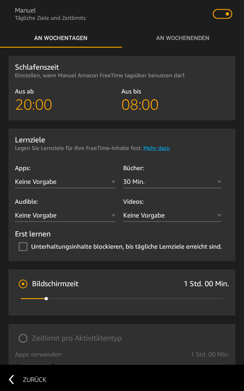Screen dimensions: 244x391
Task: Expand the Videos learning goal dropdown
Action: pyautogui.click(x=172, y=215)
